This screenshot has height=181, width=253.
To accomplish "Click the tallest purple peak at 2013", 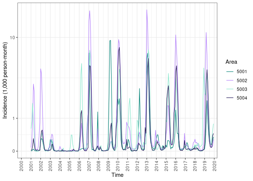I will click(x=147, y=10).
